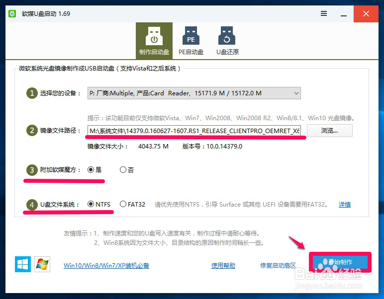Switch to the U盘还原 tab
Viewport: 384px width, 299px height.
(x=227, y=41)
